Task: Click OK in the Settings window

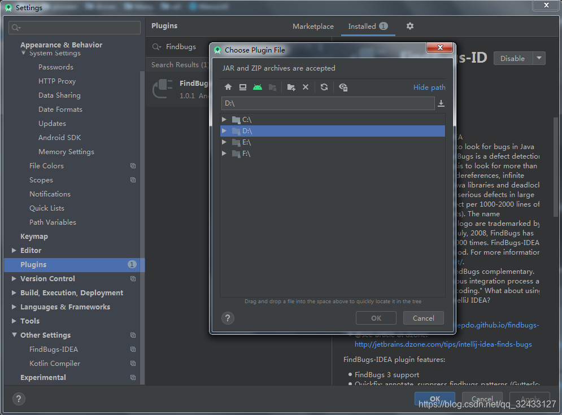Action: (435, 399)
